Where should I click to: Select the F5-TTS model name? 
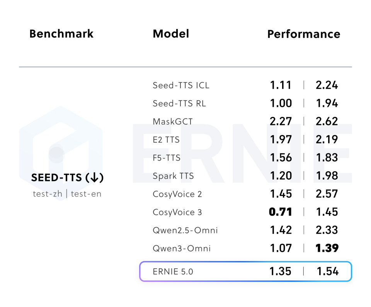tap(167, 158)
